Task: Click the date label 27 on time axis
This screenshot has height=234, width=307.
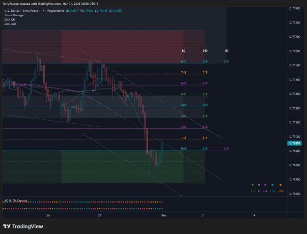Action: pyautogui.click(x=100, y=215)
